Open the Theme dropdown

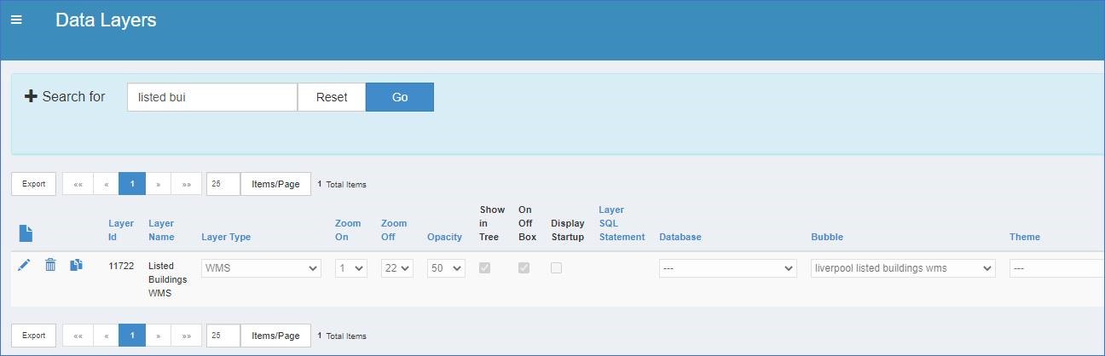point(1057,268)
